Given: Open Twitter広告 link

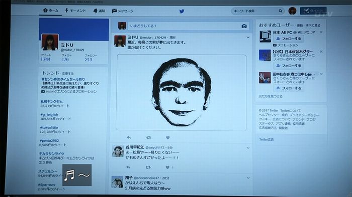Looking at the screenshot, I should [x=267, y=139].
